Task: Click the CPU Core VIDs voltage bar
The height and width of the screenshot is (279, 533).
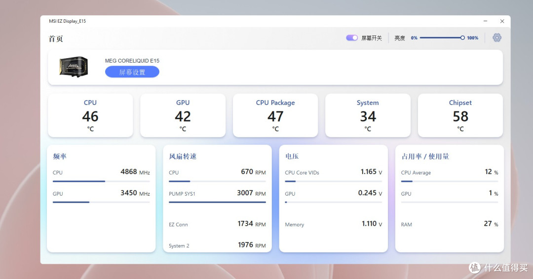Action: point(334,181)
